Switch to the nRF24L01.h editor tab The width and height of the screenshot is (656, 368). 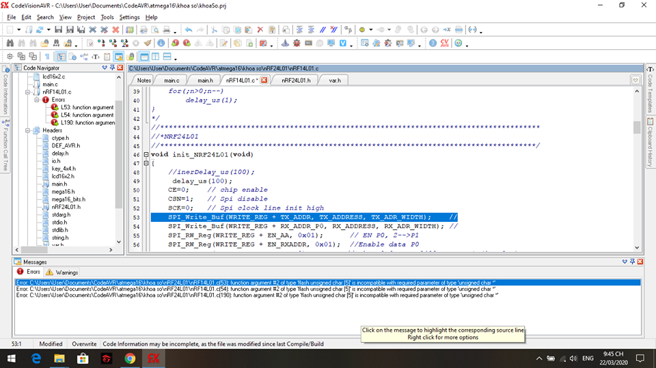coord(296,81)
